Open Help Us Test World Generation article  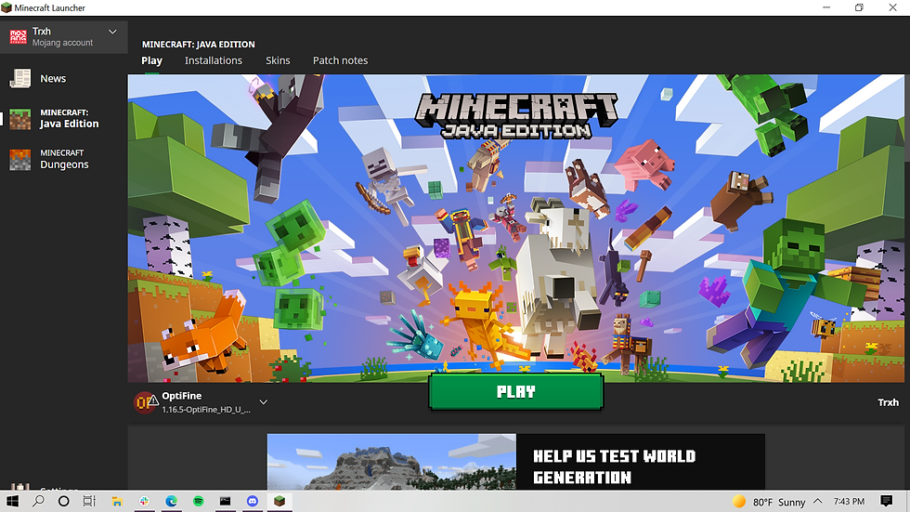(615, 466)
